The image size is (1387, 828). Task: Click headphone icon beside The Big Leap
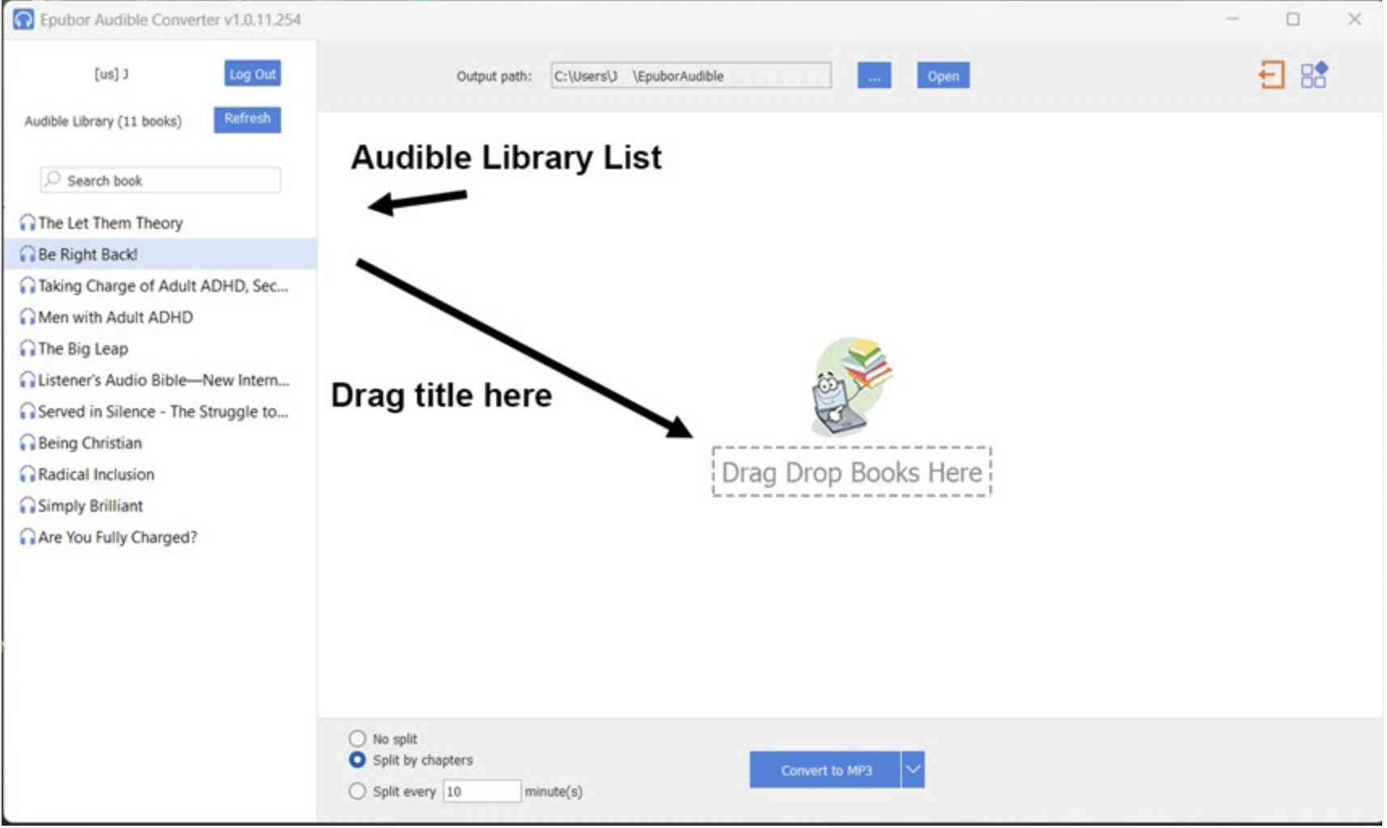pos(28,349)
